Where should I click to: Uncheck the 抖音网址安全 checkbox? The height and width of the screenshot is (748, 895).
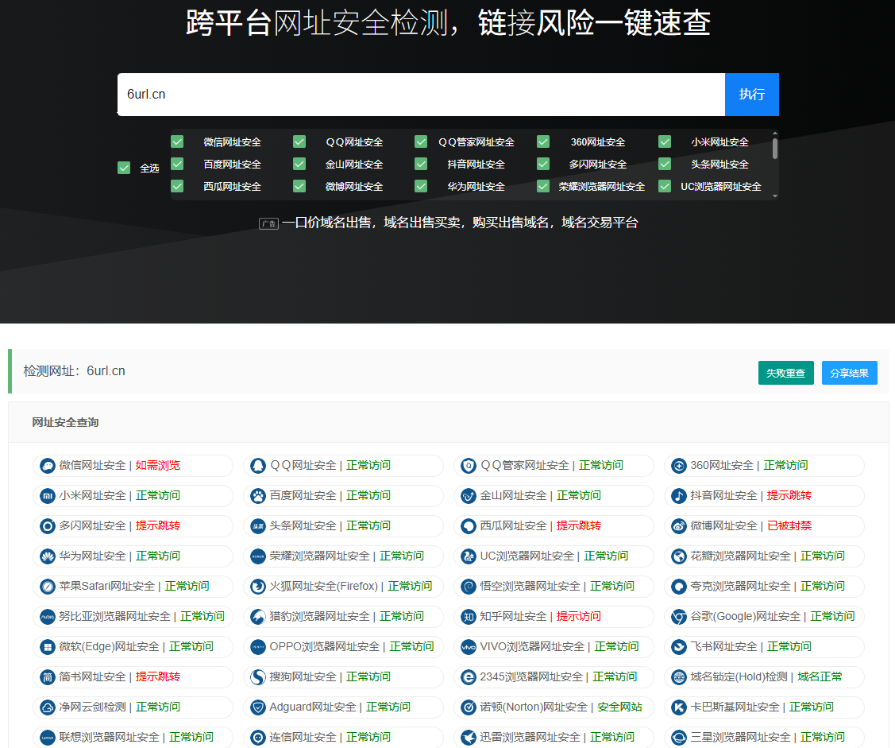(x=421, y=164)
